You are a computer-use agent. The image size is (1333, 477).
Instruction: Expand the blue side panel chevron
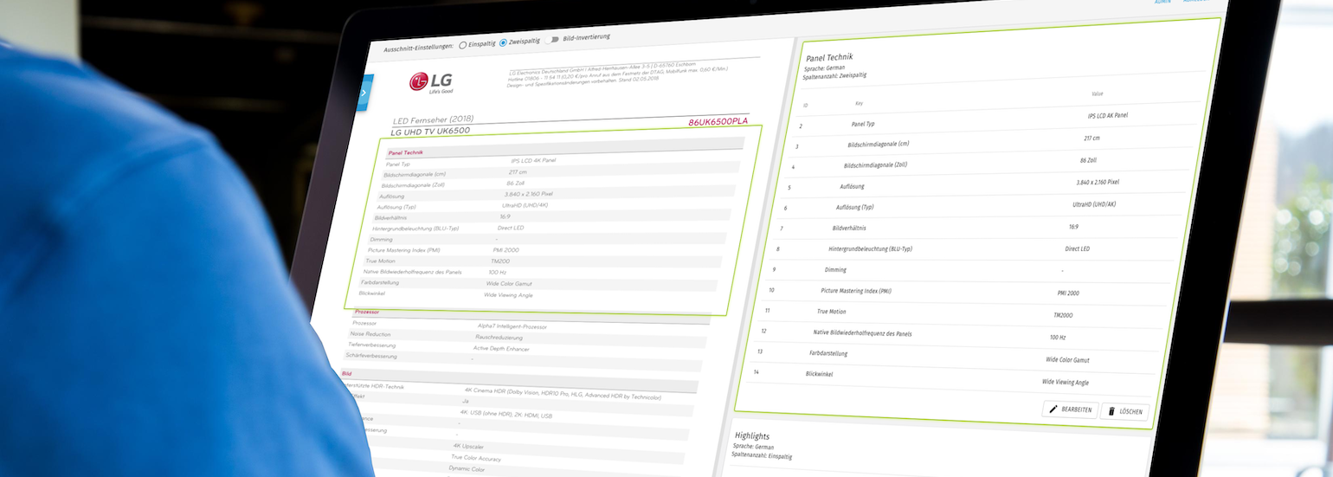point(364,92)
